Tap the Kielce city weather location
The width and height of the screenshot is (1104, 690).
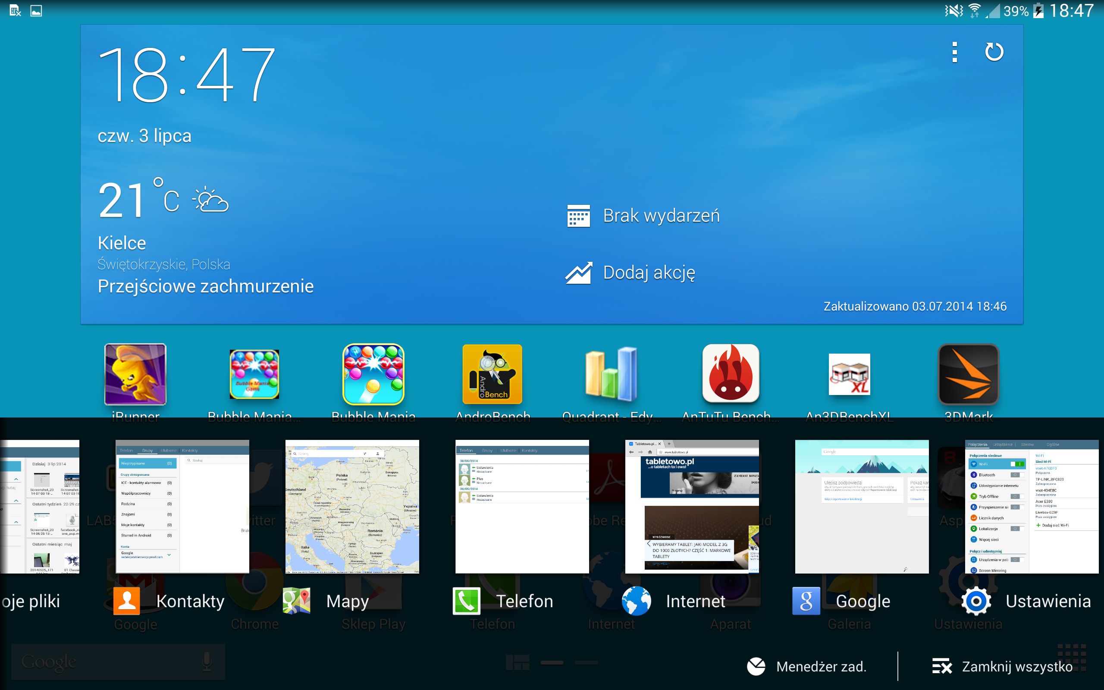click(122, 243)
